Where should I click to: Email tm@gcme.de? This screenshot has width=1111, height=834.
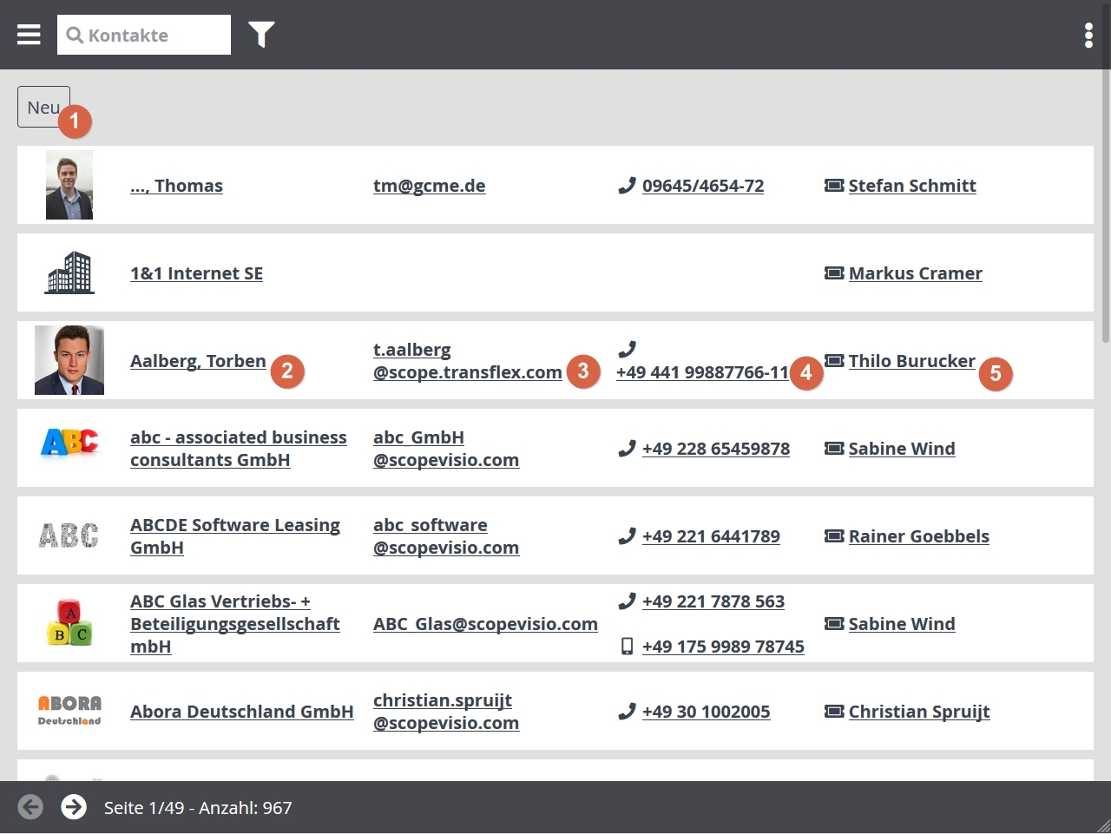pyautogui.click(x=430, y=186)
